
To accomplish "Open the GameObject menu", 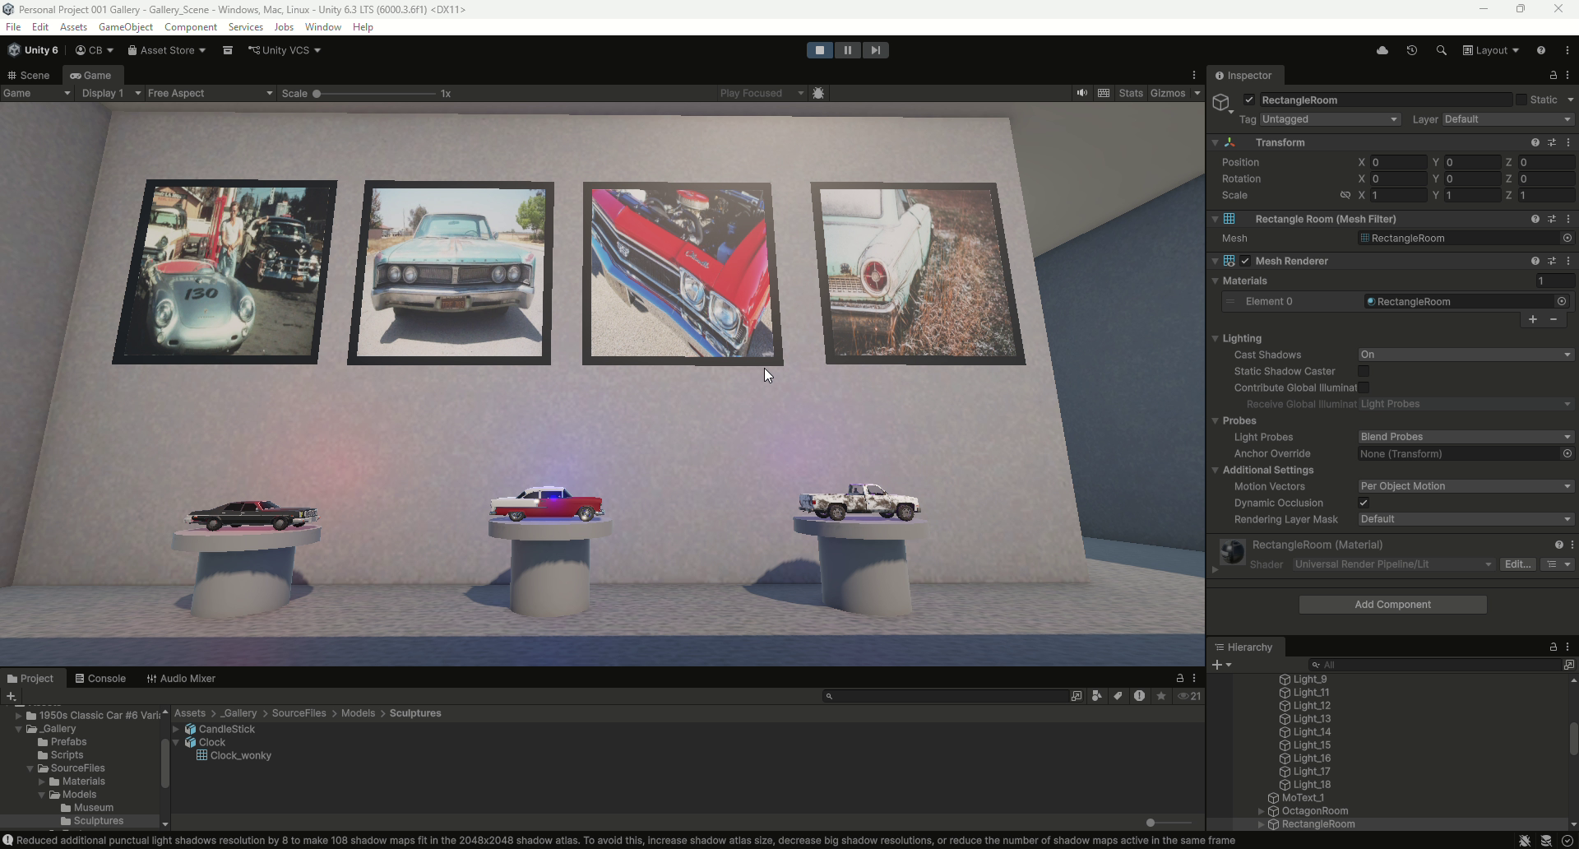I will (x=126, y=27).
